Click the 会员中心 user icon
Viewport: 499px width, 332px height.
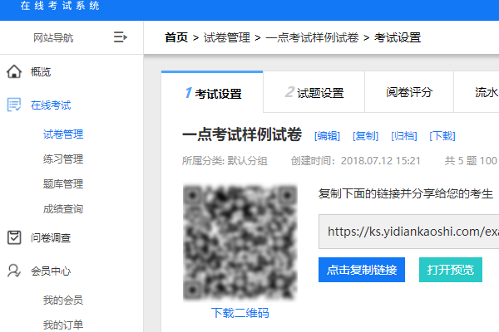point(14,271)
